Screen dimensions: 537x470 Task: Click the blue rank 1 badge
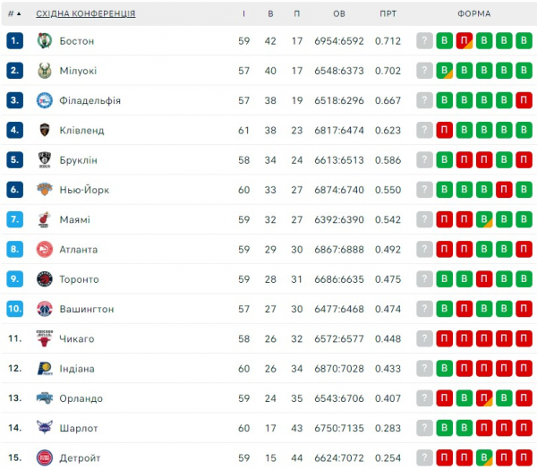(14, 40)
